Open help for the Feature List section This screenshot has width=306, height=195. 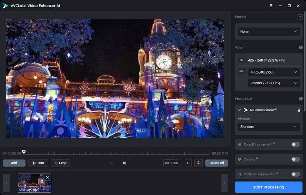(301, 98)
